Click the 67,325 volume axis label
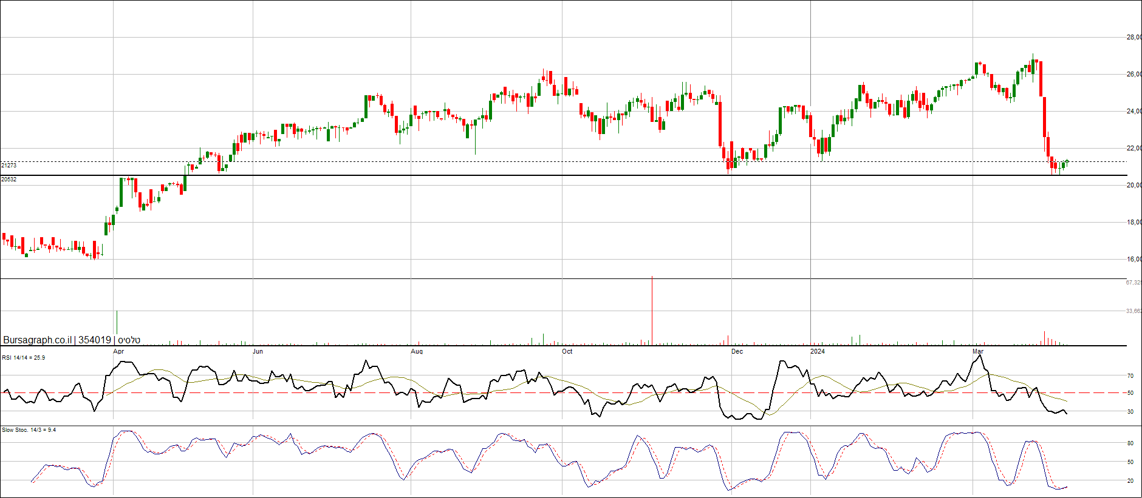This screenshot has width=1142, height=498. (x=1133, y=283)
